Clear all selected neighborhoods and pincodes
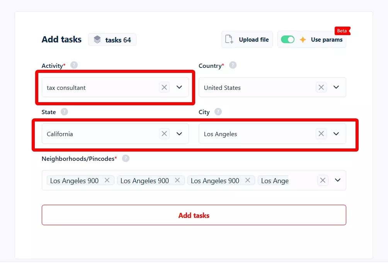The height and width of the screenshot is (263, 388). 323,180
